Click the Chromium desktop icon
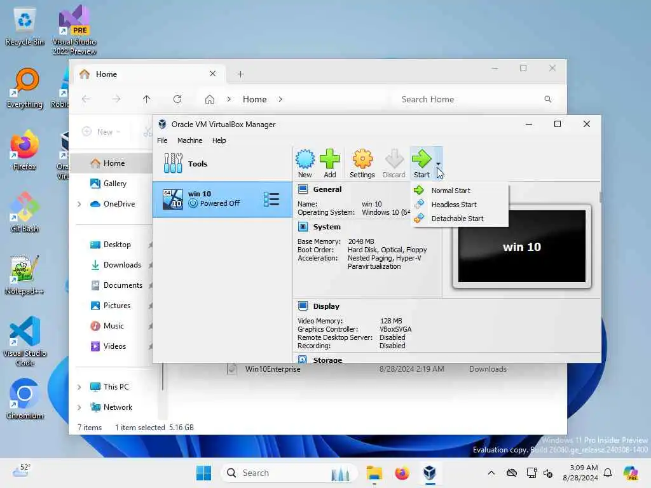 (x=25, y=400)
